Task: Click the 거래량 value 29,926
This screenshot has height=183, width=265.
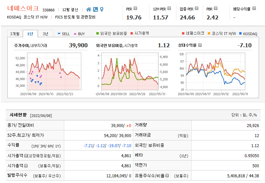Action: click(x=253, y=126)
